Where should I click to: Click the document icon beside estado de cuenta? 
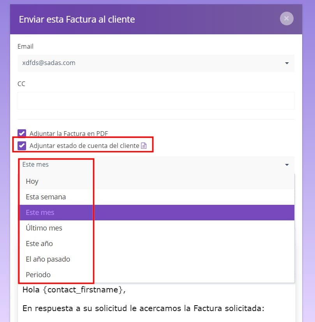click(144, 146)
